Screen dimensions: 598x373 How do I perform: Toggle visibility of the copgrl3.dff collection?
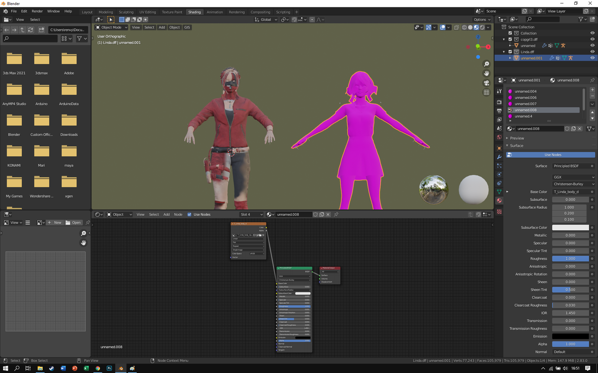click(592, 39)
